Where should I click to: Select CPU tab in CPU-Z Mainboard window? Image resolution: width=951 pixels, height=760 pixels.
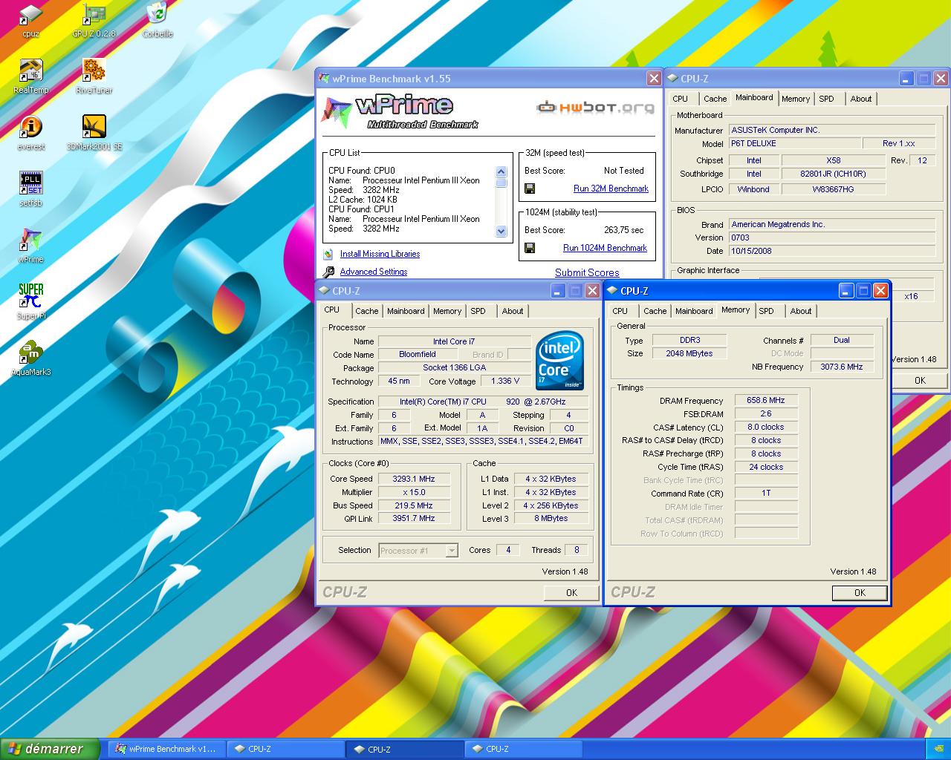click(x=681, y=99)
